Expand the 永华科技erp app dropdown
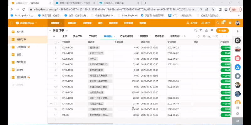The image size is (251, 125). (36, 23)
